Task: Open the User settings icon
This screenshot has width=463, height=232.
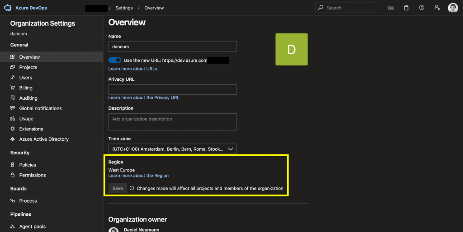Action: click(x=437, y=8)
